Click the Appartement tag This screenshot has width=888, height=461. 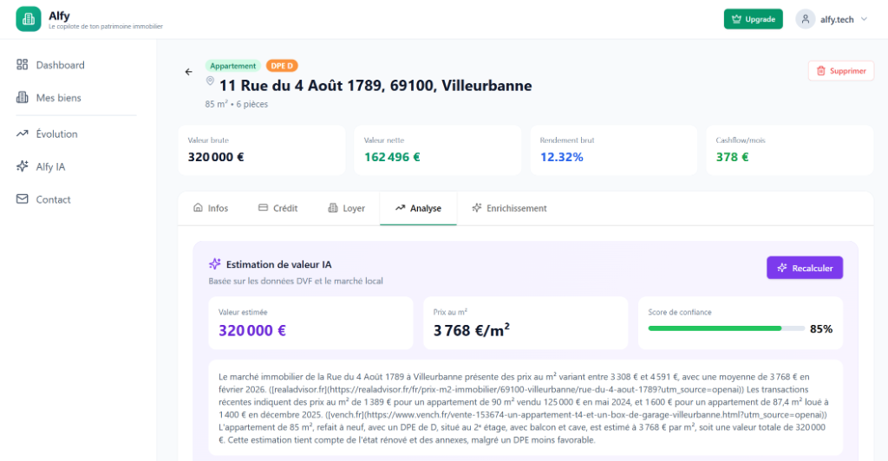tap(232, 66)
